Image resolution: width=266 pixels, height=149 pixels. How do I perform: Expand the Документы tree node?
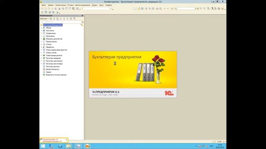[41, 36]
